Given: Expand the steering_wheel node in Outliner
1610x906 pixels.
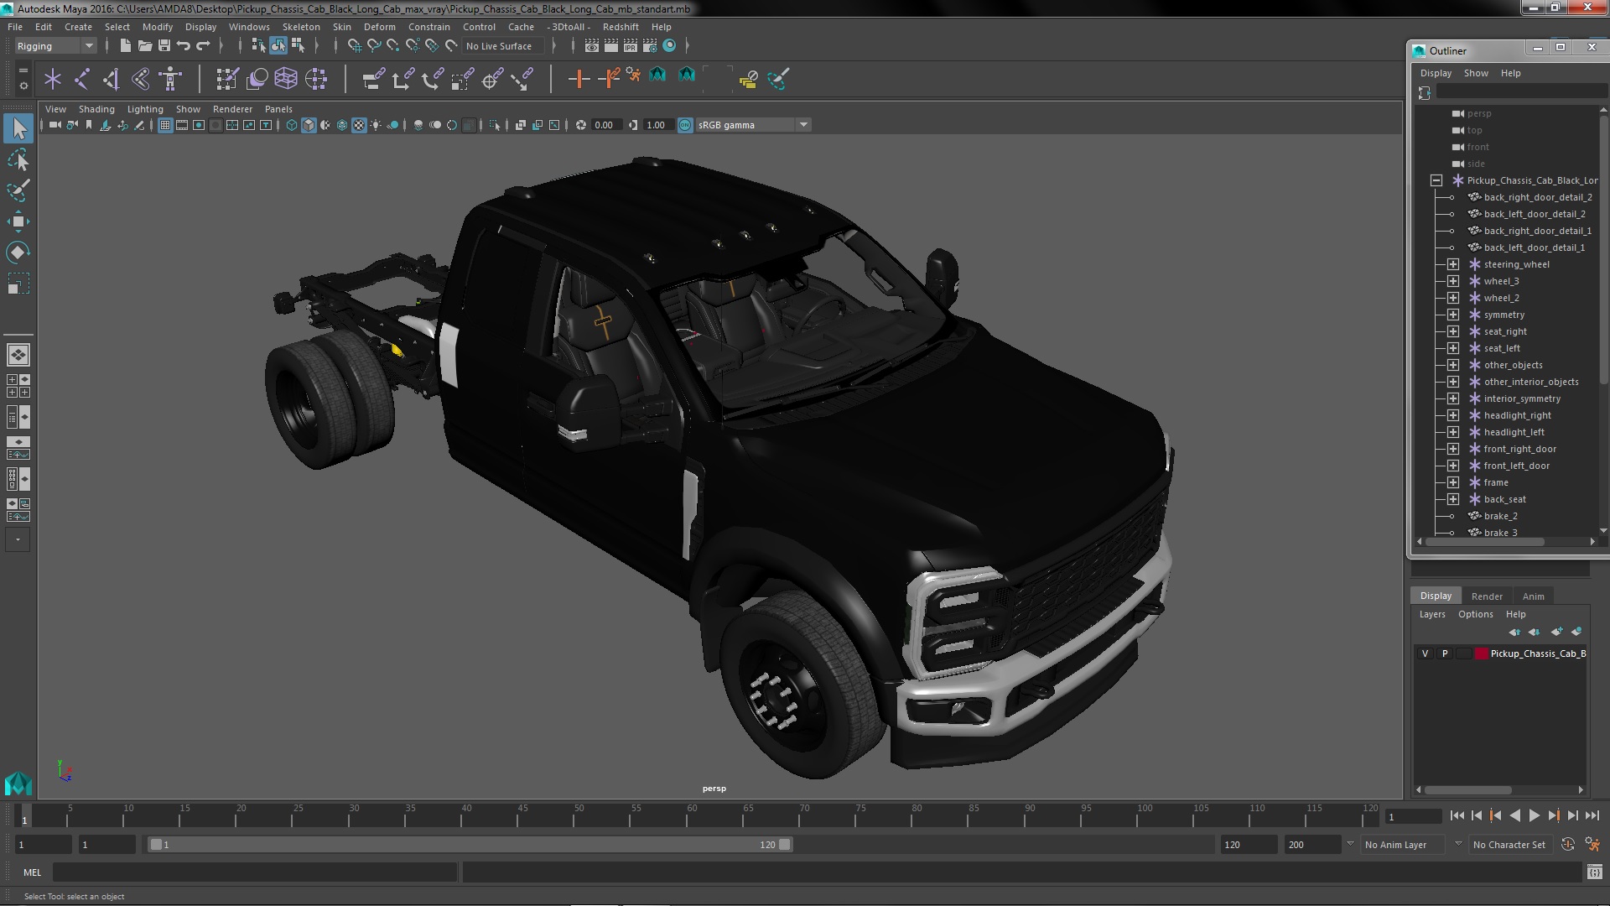Looking at the screenshot, I should click(1453, 264).
